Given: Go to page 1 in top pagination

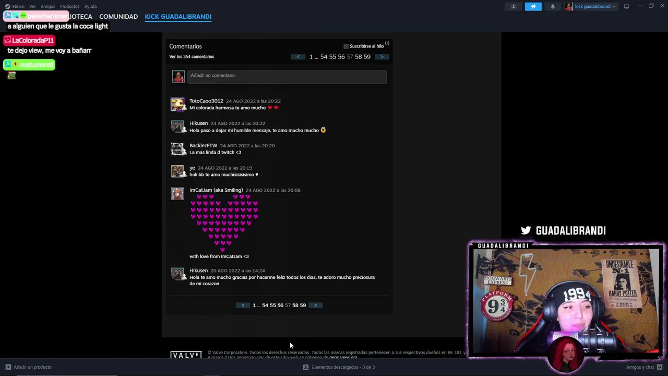Looking at the screenshot, I should click(311, 56).
